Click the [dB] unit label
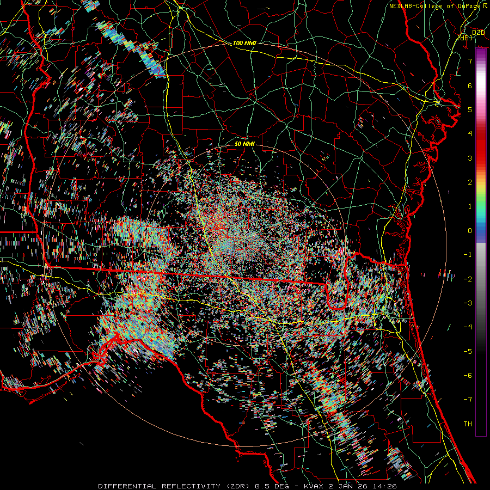The image size is (490, 490). tap(465, 38)
